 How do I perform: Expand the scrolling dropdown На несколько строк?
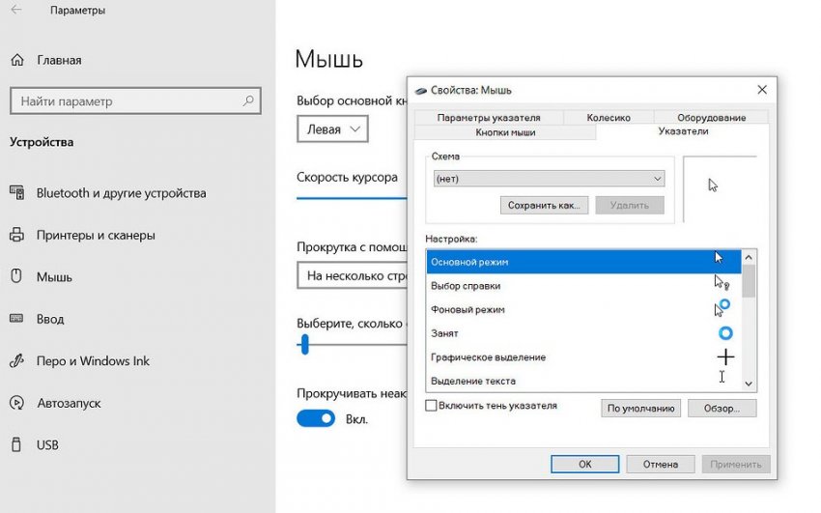[352, 275]
